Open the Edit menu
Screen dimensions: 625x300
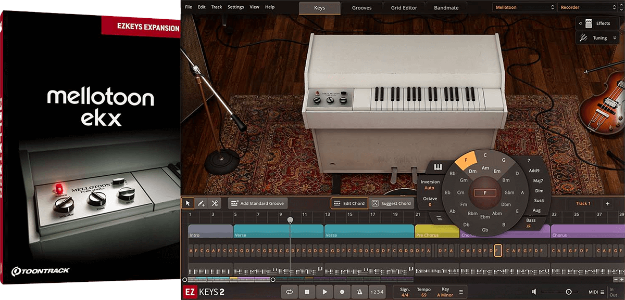click(202, 7)
